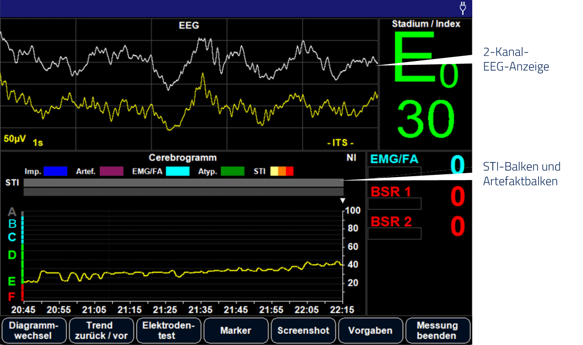
Task: Take a screenshot with the Screenshot button
Action: 303,330
